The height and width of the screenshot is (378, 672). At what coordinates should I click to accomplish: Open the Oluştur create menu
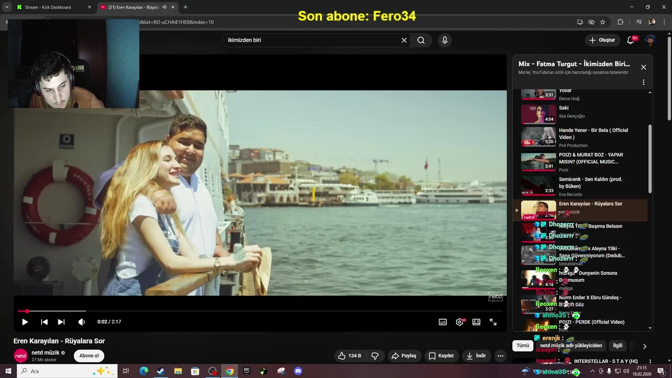coord(602,40)
